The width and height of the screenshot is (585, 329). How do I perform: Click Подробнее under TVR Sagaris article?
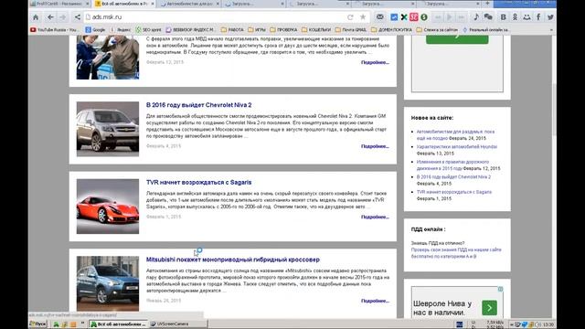375,217
